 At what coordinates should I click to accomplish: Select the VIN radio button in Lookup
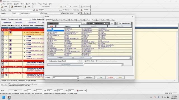(89, 23)
